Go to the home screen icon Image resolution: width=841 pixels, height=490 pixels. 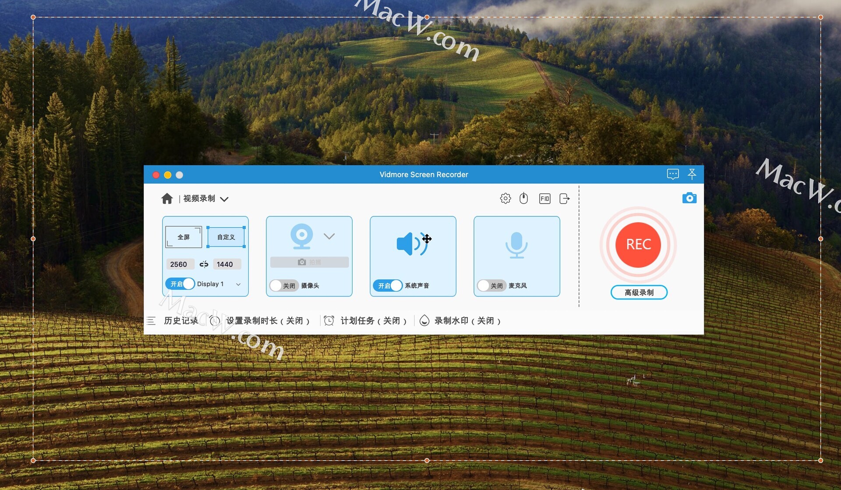167,199
